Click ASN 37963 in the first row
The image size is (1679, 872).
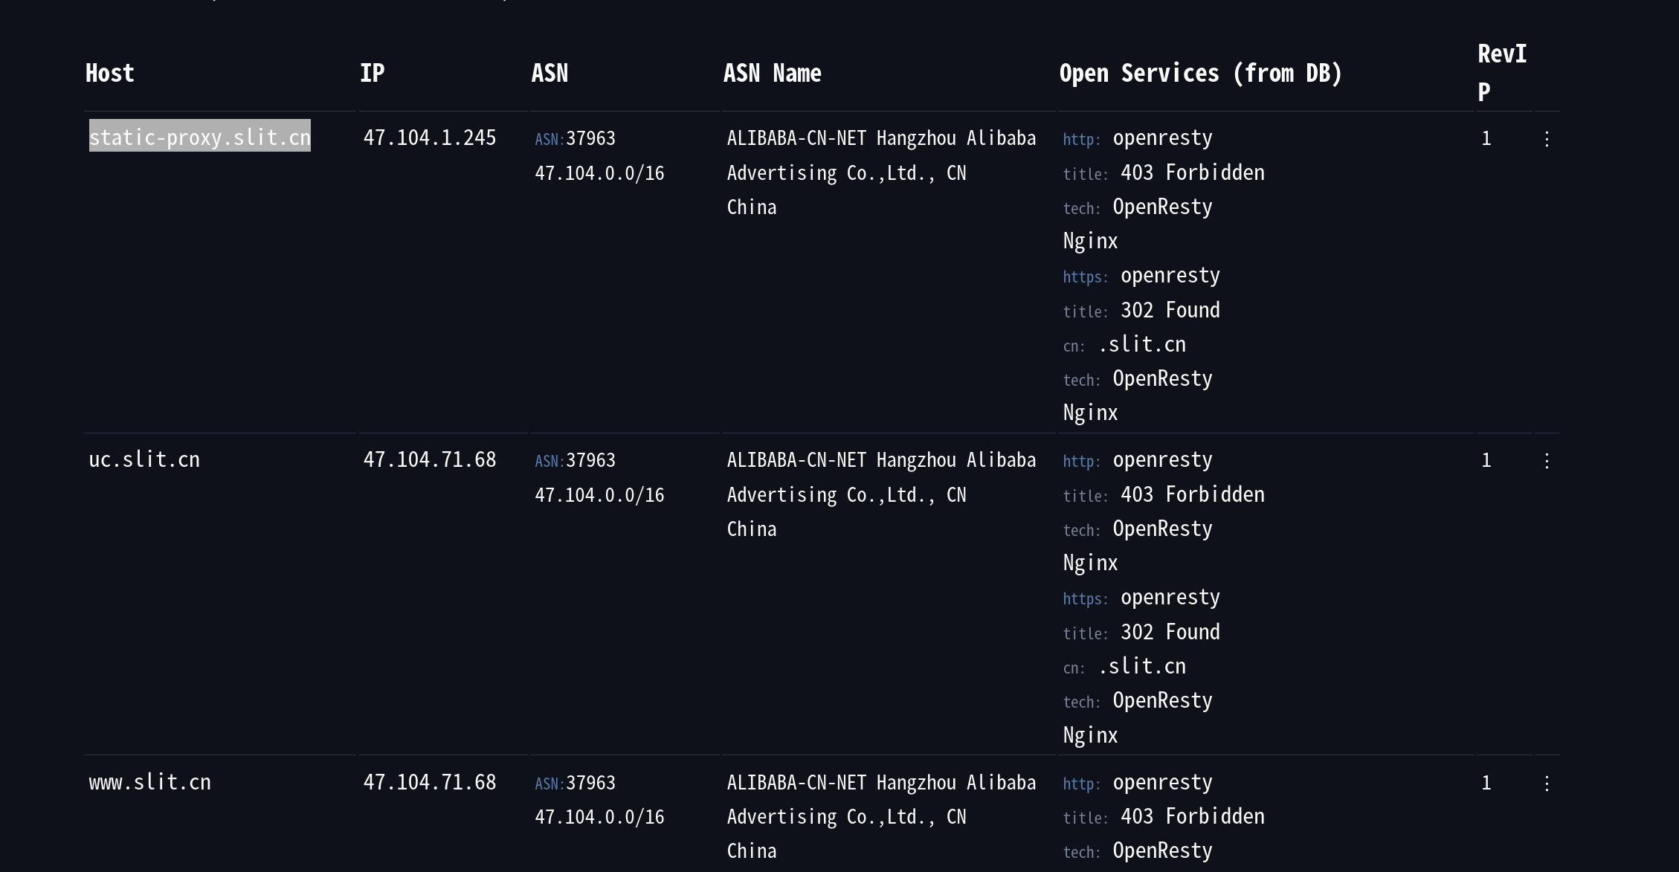coord(590,139)
